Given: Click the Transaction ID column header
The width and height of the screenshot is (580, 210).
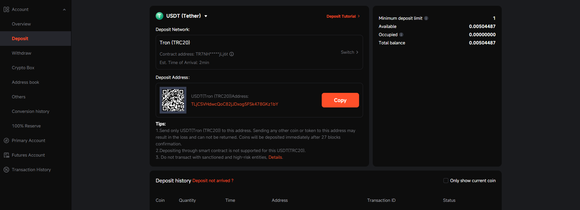Looking at the screenshot, I should click(x=381, y=200).
